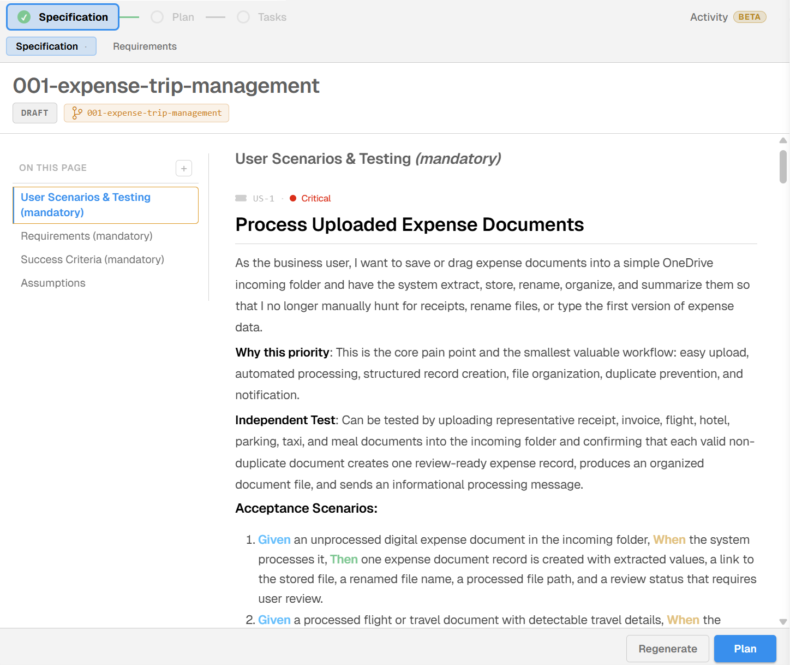Click Given keyword in second acceptance scenario
Screen dimensions: 790x665
click(274, 620)
